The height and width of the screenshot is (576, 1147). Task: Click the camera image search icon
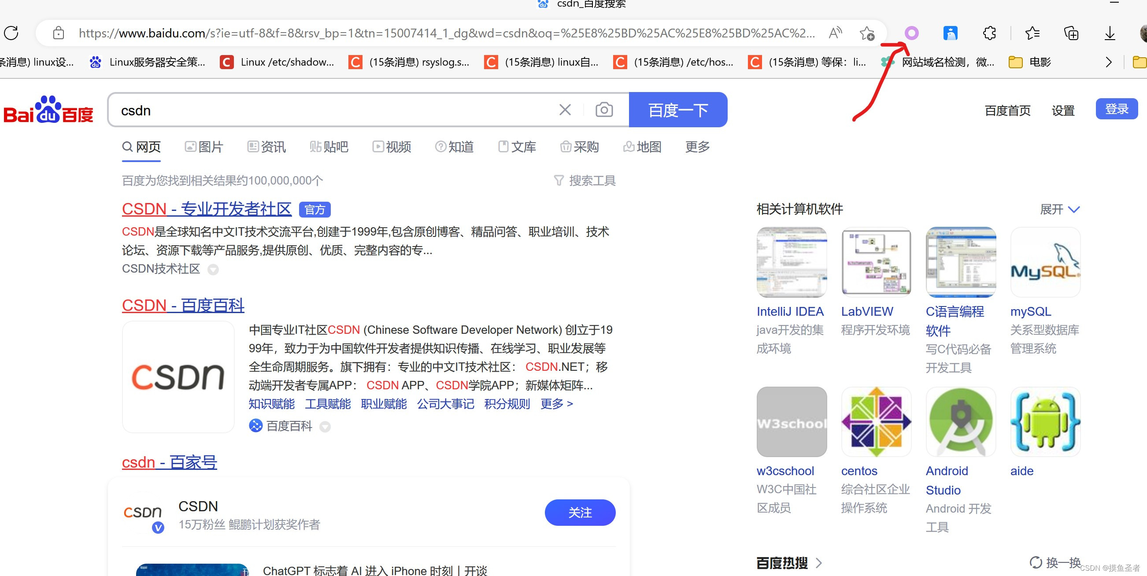click(604, 110)
